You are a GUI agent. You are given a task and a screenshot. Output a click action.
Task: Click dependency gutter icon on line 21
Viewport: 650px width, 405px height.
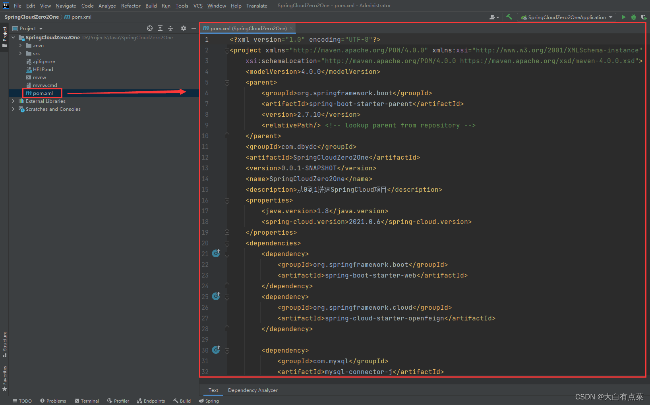pos(216,253)
